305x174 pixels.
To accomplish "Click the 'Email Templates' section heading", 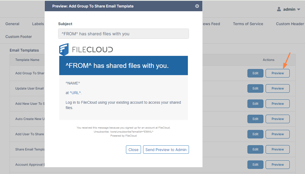I will click(24, 50).
